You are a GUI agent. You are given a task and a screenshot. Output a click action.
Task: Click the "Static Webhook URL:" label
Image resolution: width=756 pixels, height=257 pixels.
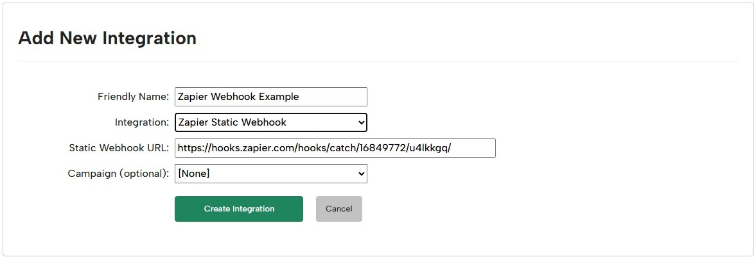click(119, 148)
